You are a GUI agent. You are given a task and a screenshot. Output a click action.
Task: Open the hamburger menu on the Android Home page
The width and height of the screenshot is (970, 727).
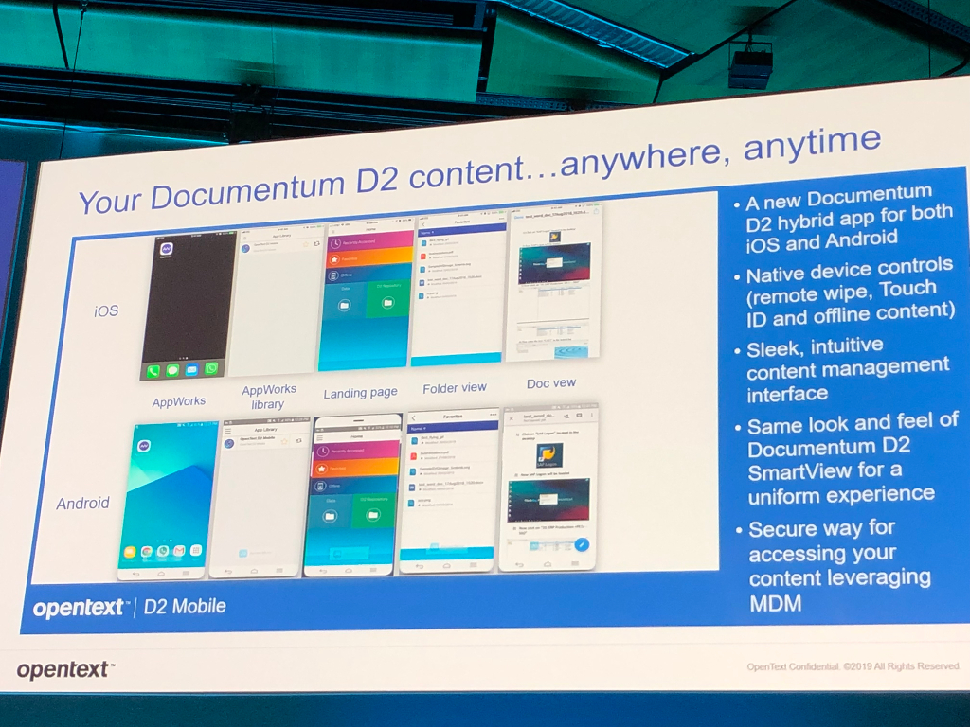pos(320,438)
